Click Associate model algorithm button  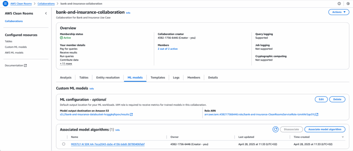pos(325,129)
